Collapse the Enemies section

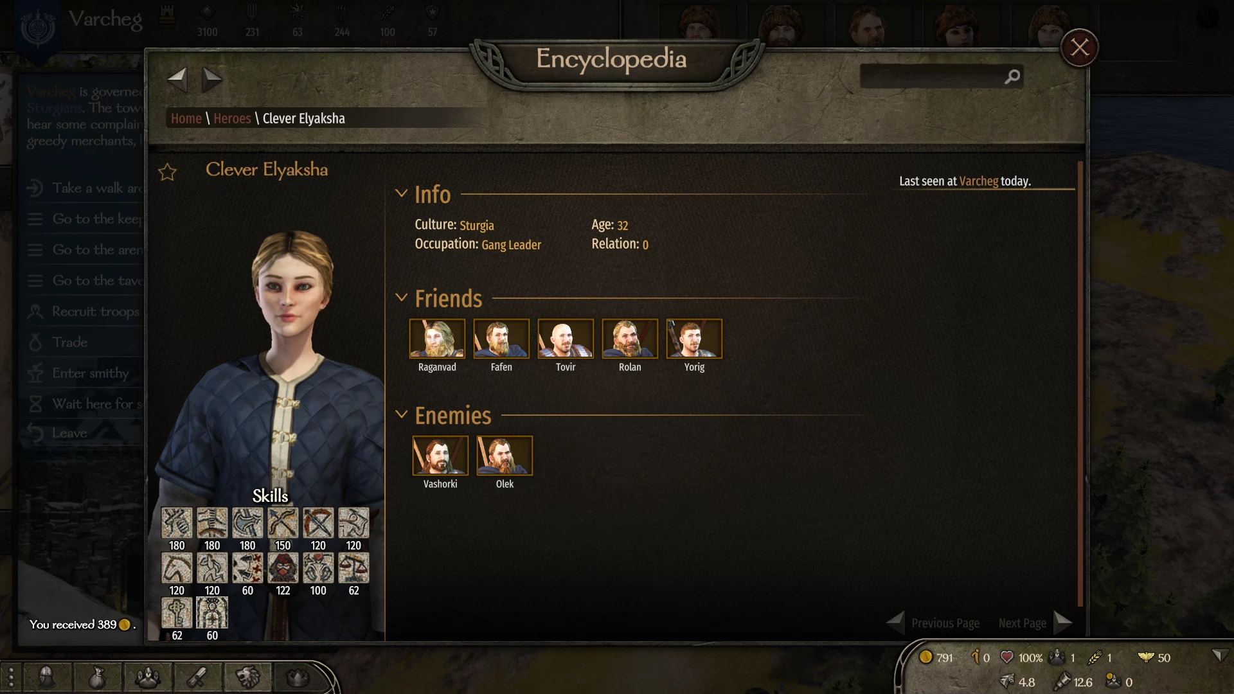pos(401,414)
